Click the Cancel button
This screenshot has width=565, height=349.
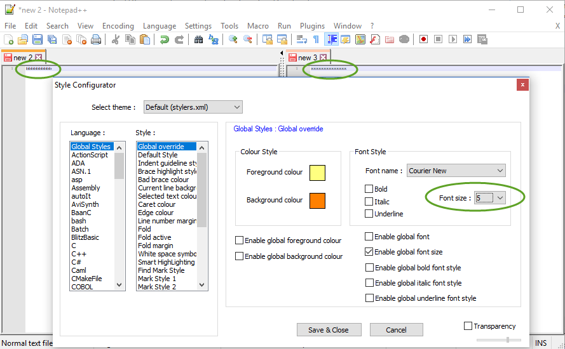point(396,330)
